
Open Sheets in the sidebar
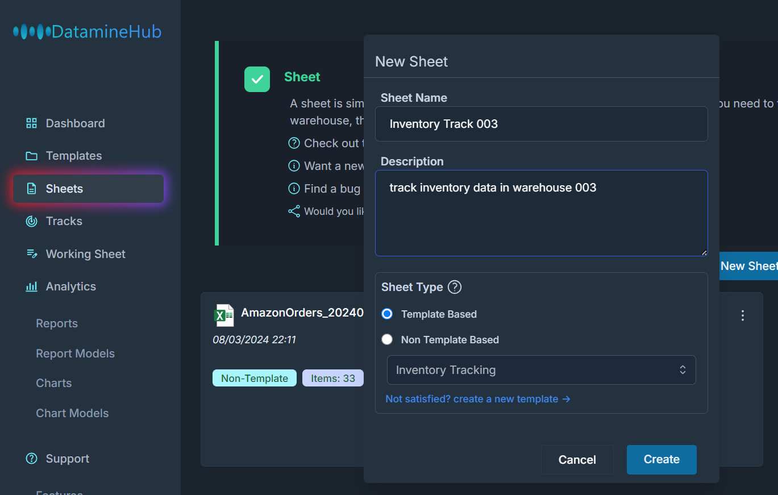tap(89, 189)
